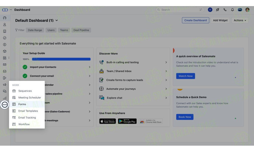Toggle the Connect your email green checkmark
This screenshot has height=152, width=254.
tap(25, 76)
